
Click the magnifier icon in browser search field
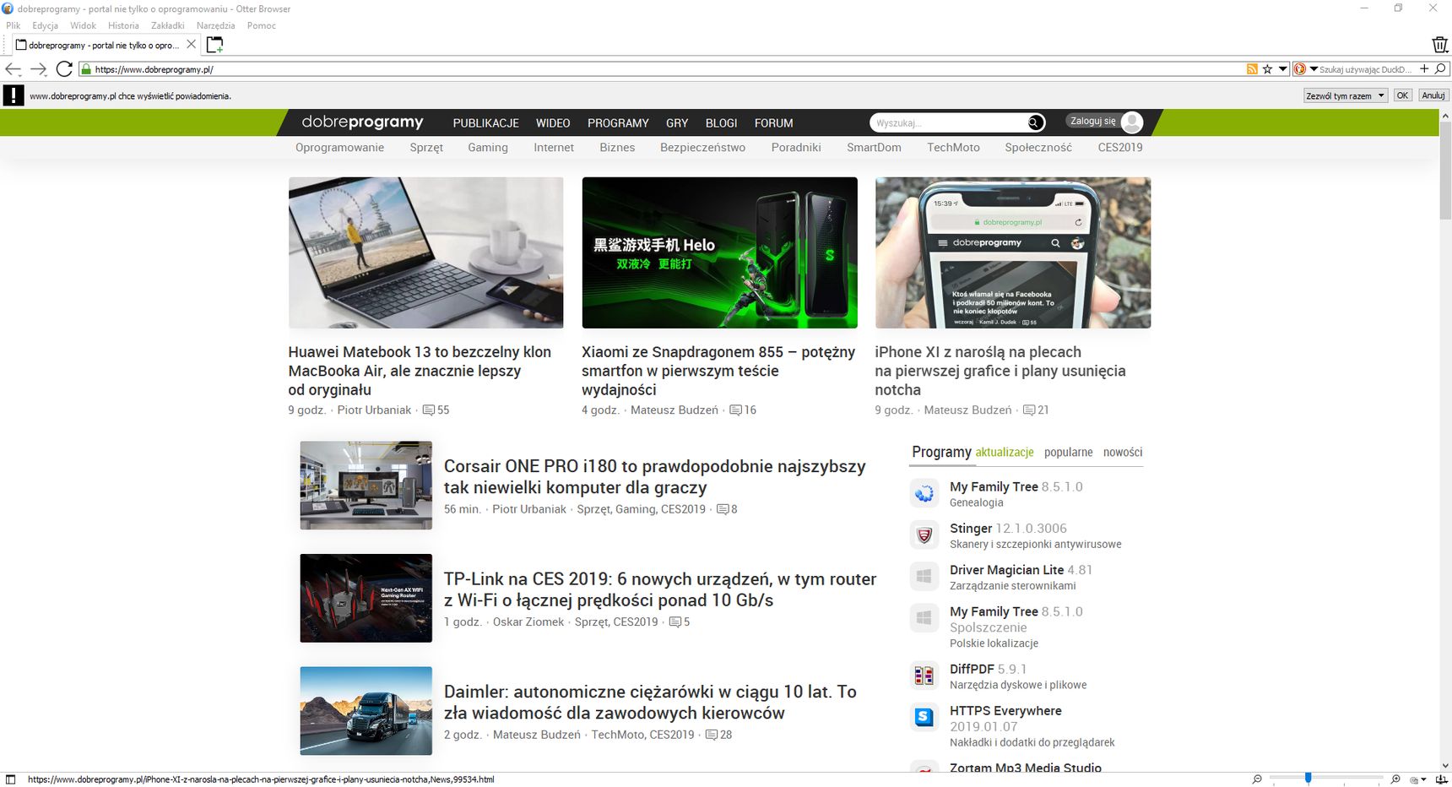1440,68
